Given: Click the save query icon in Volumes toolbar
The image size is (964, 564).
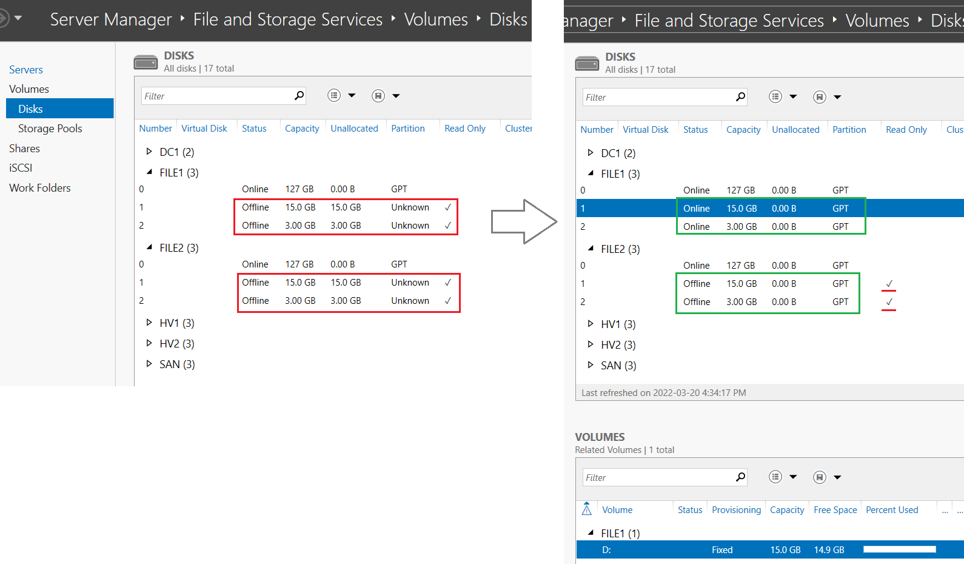Looking at the screenshot, I should tap(820, 477).
